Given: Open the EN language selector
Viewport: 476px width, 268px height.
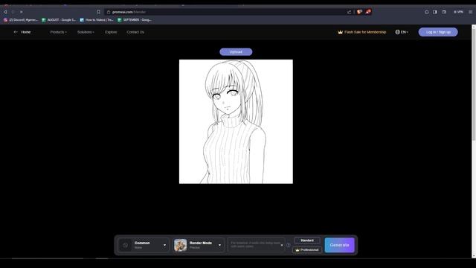Looking at the screenshot, I should pos(402,32).
